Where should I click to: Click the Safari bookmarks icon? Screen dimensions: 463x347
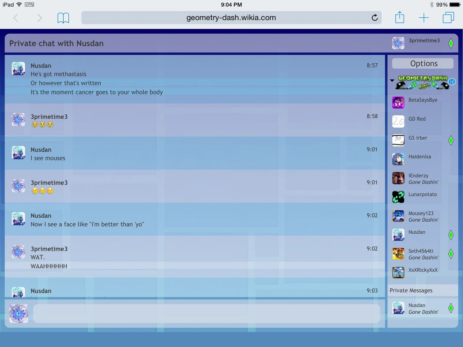pyautogui.click(x=63, y=17)
